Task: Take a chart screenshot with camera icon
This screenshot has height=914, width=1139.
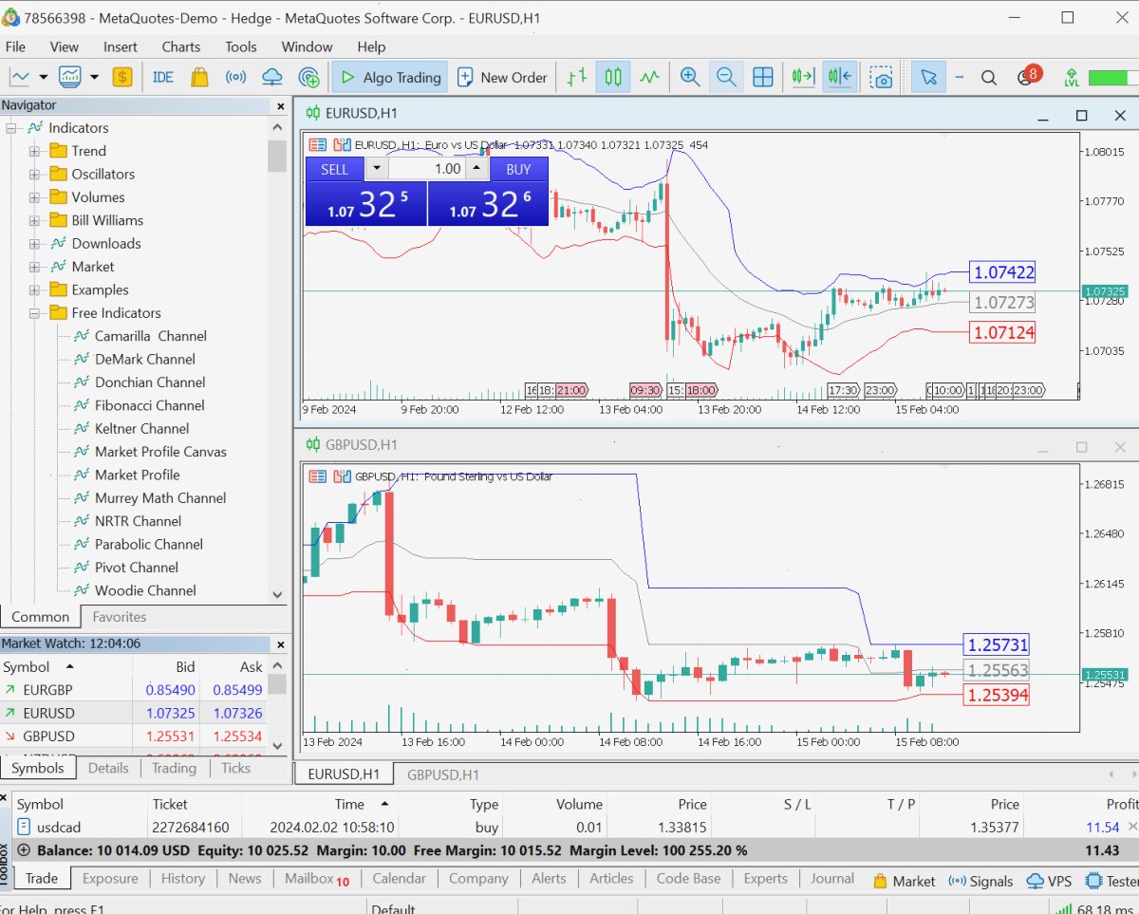Action: (883, 77)
